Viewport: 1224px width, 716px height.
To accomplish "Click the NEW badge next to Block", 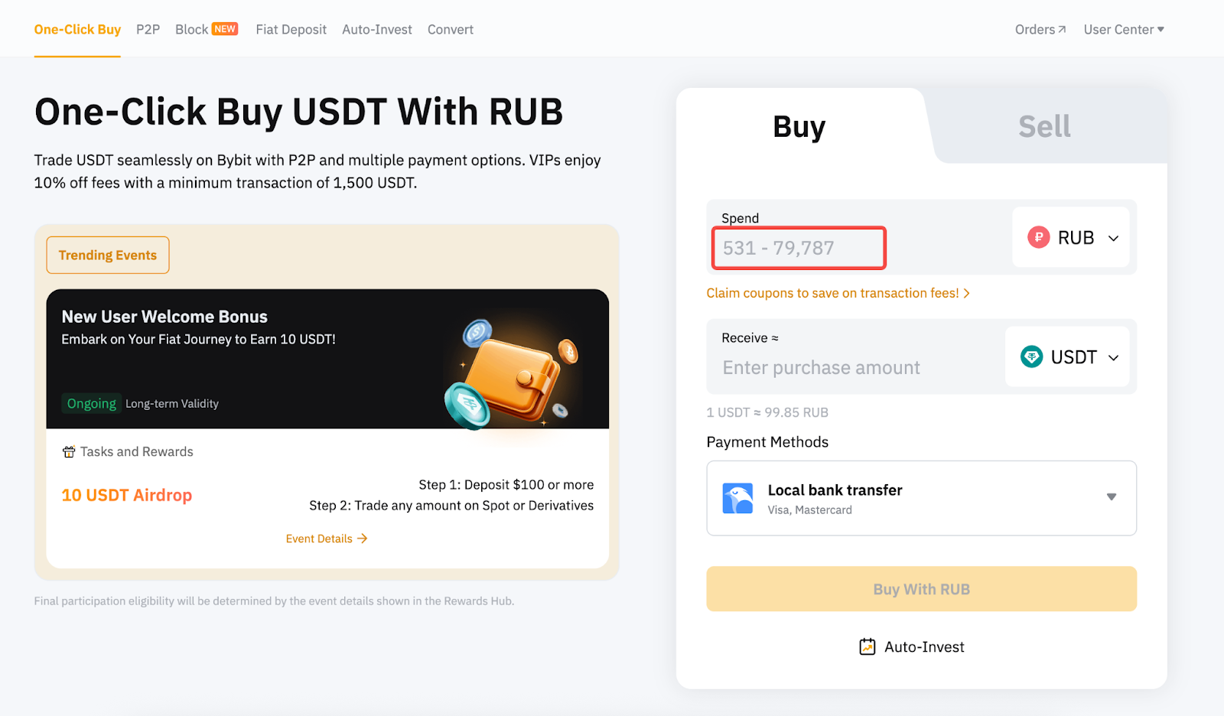I will point(225,29).
